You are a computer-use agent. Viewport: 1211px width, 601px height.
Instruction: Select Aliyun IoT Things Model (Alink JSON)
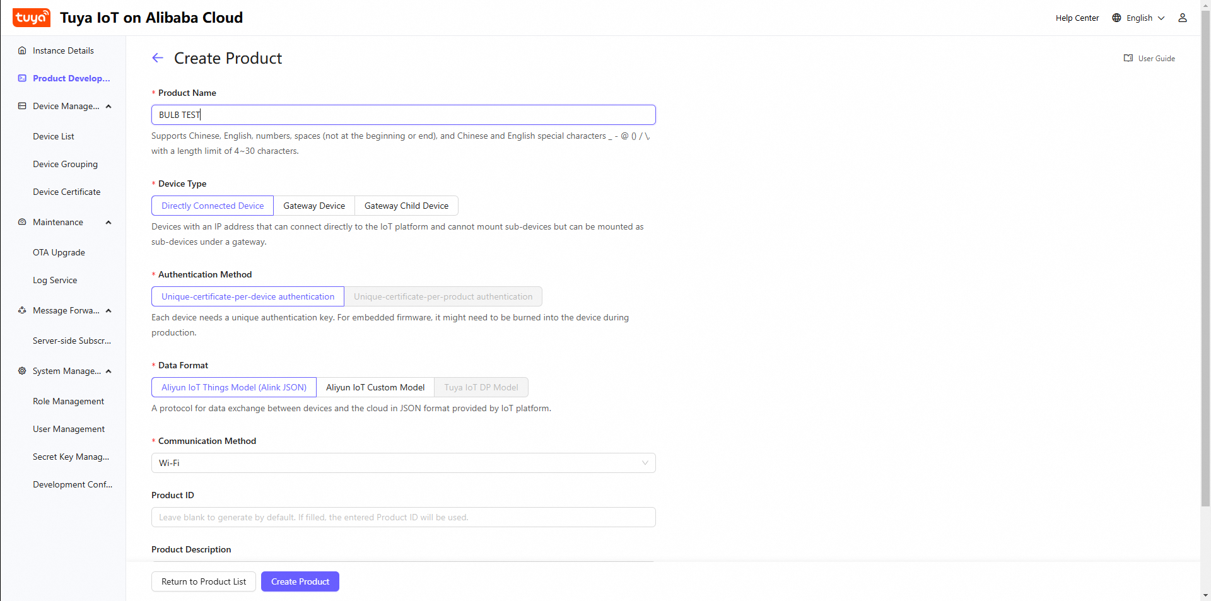pyautogui.click(x=234, y=387)
